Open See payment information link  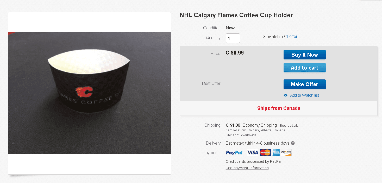[x=247, y=168]
